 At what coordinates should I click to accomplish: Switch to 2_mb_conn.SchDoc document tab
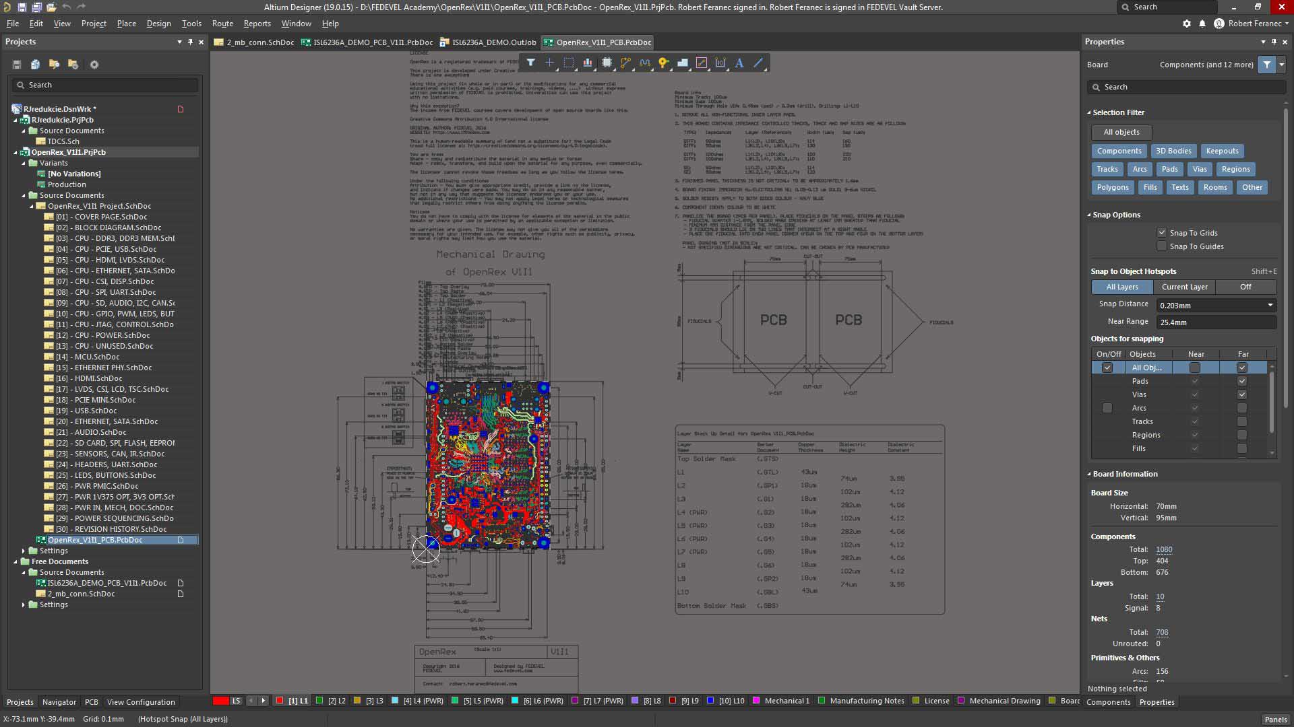click(259, 42)
